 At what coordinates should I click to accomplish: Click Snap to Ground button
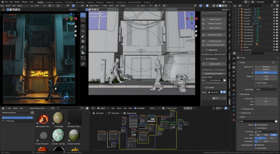214,19
